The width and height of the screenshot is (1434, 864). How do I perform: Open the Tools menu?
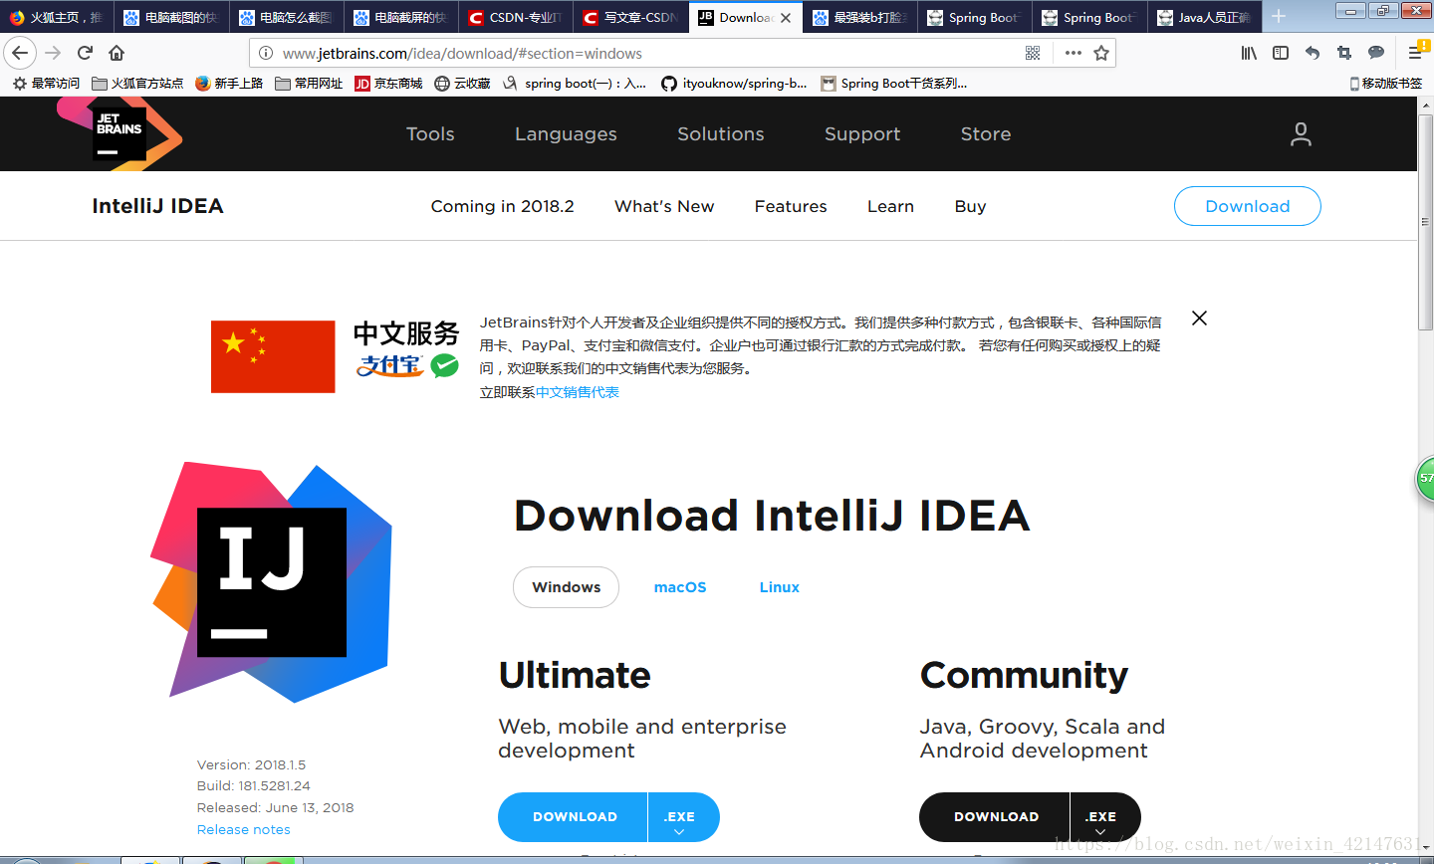[430, 134]
